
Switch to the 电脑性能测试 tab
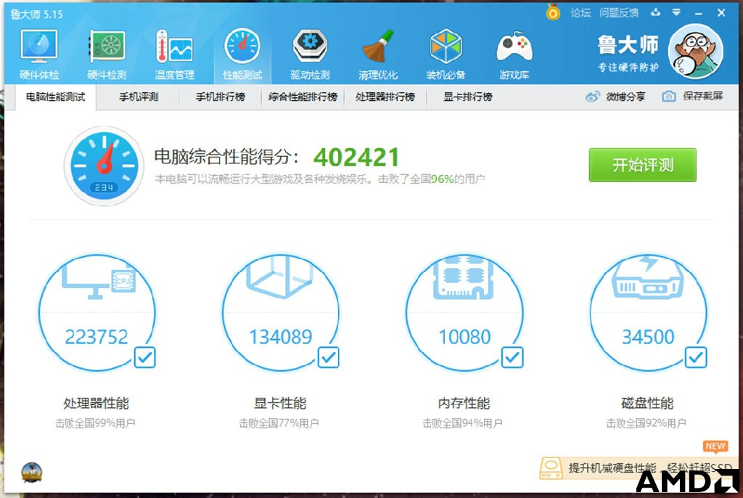(55, 97)
